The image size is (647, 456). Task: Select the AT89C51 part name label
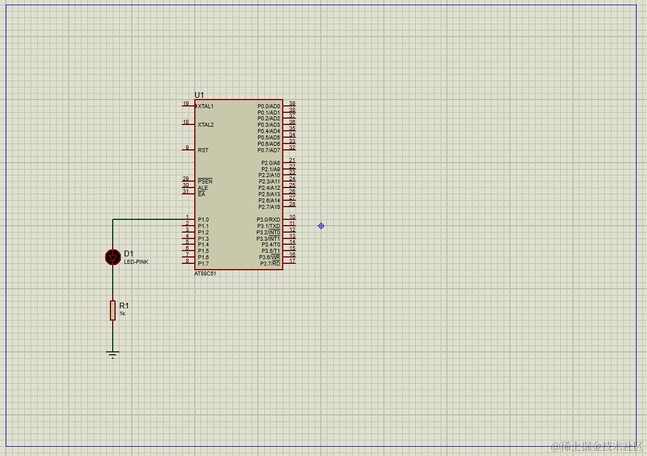(x=205, y=274)
